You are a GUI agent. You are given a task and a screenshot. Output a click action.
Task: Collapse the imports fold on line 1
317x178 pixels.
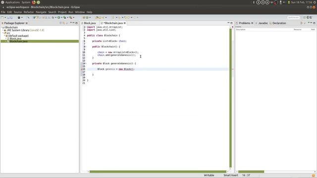tap(86, 27)
